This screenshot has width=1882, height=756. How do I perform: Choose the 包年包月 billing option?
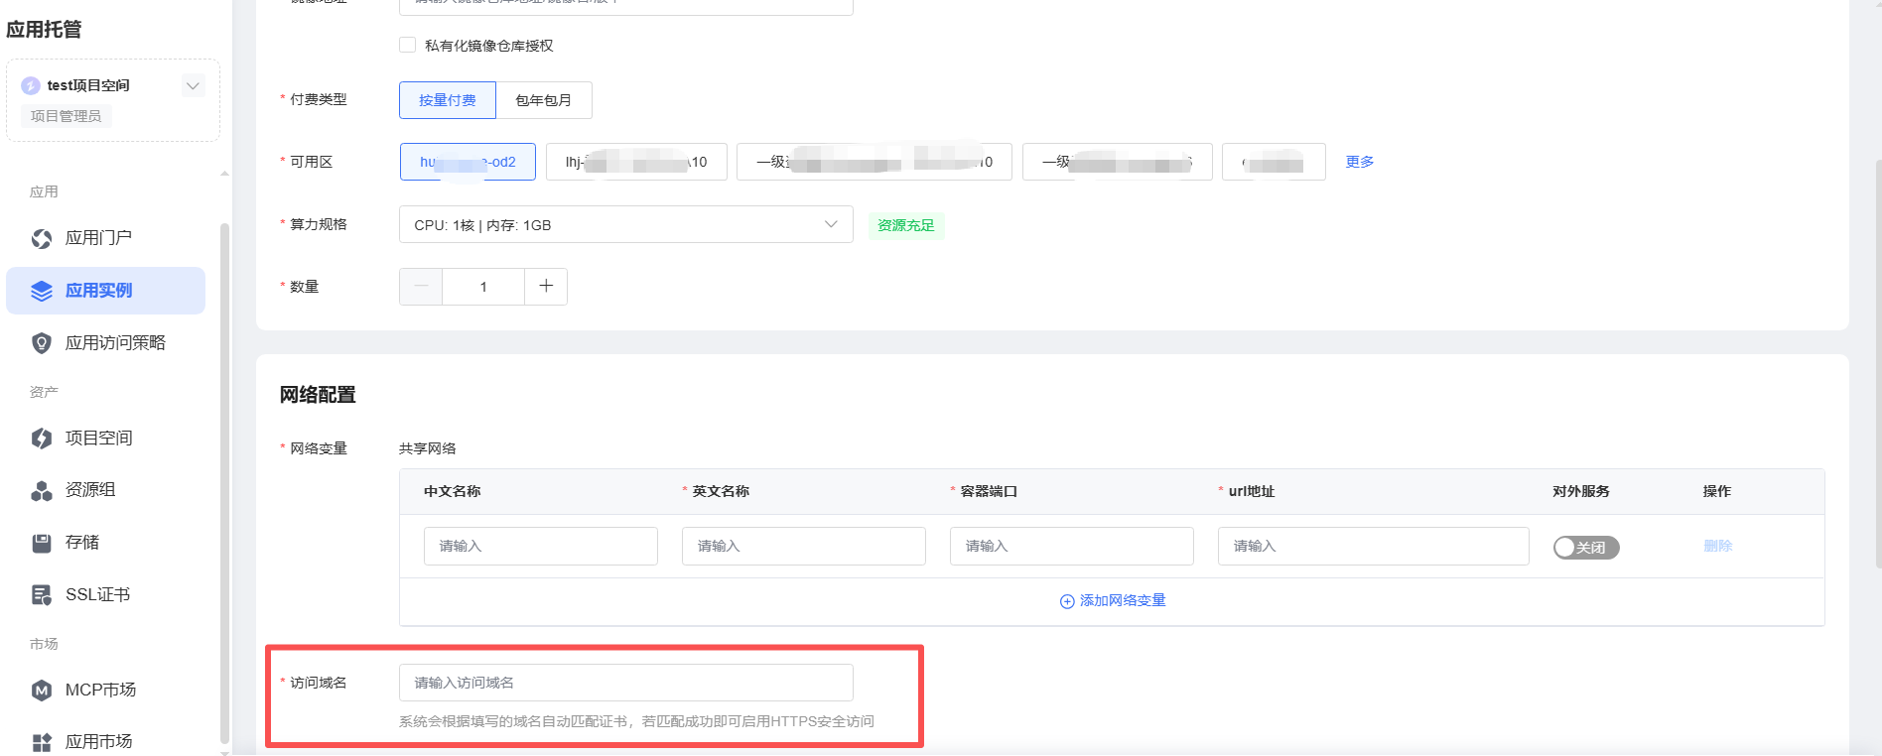(x=544, y=100)
